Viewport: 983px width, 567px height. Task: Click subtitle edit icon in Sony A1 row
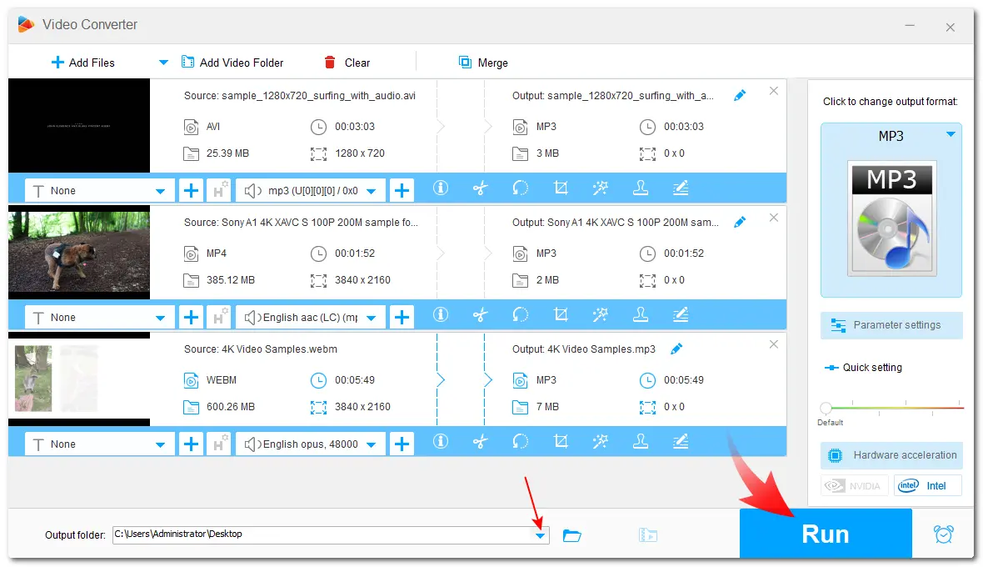[681, 315]
